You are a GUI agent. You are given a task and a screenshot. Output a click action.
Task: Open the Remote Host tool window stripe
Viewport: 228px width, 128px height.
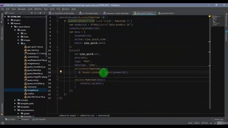tap(226, 20)
